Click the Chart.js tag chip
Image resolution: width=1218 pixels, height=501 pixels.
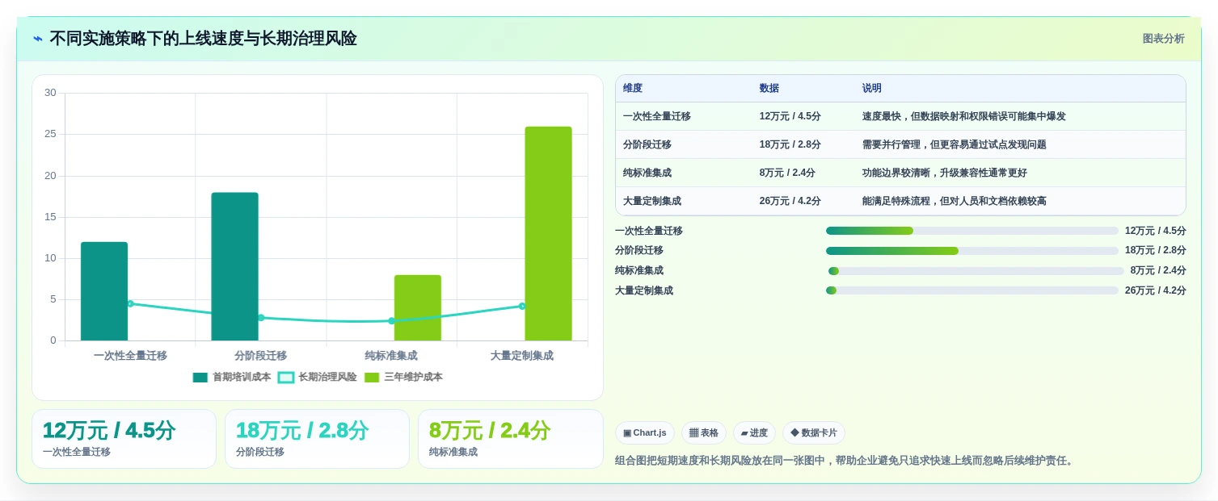pos(645,433)
